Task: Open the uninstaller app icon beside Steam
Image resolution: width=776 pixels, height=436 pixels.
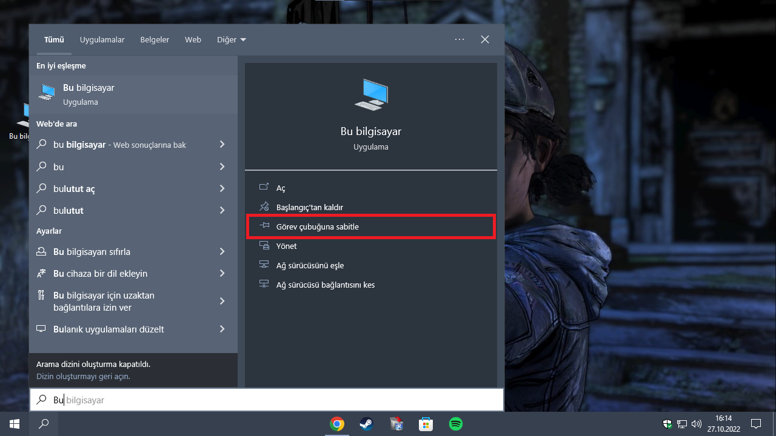Action: (396, 424)
